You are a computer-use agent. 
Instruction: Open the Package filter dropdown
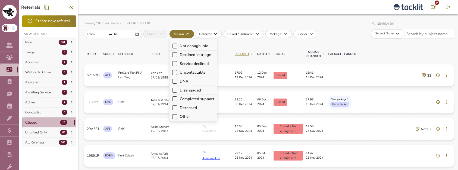pyautogui.click(x=278, y=34)
